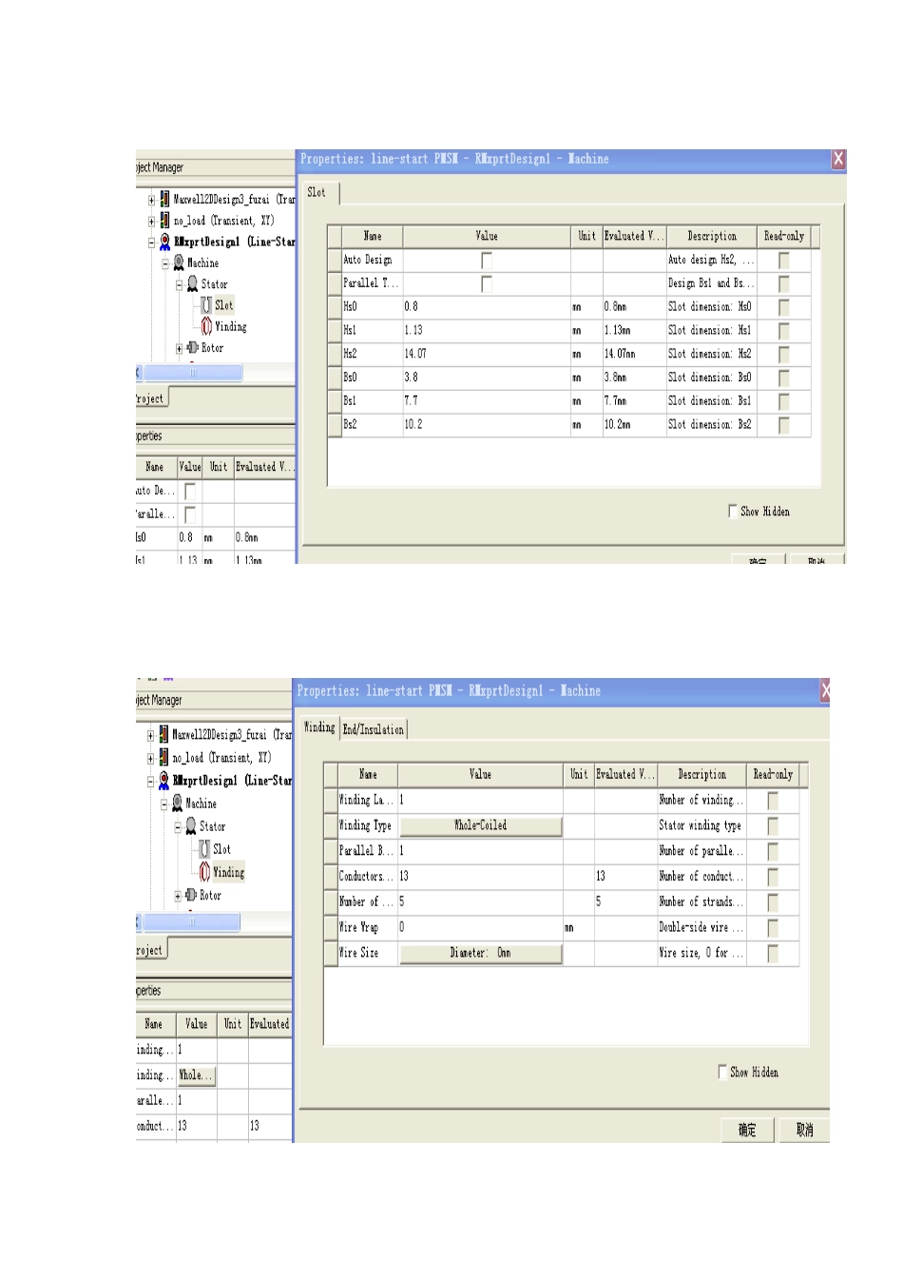903x1278 pixels.
Task: Expand Maxwell2DDesign3_furai node in Slot screenshot tree
Action: 151,200
